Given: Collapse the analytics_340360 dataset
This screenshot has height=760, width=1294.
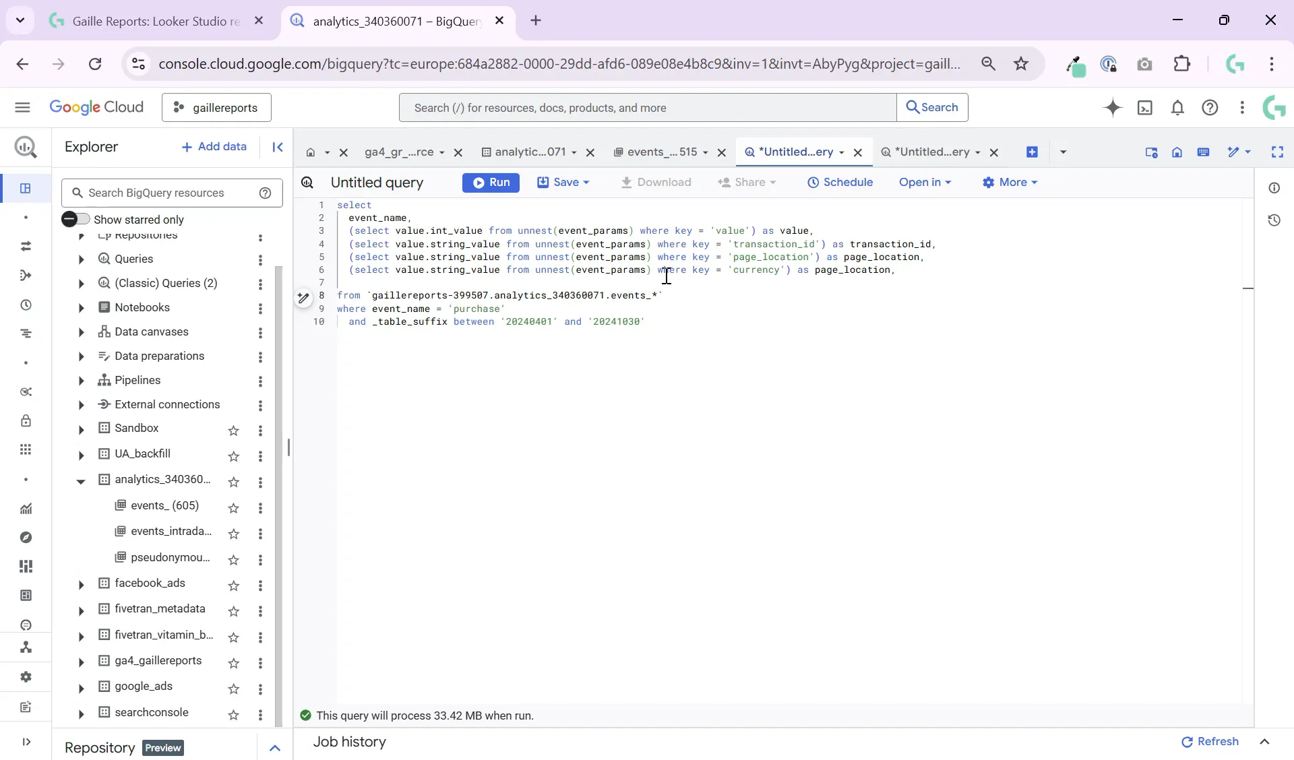Looking at the screenshot, I should click(x=81, y=481).
